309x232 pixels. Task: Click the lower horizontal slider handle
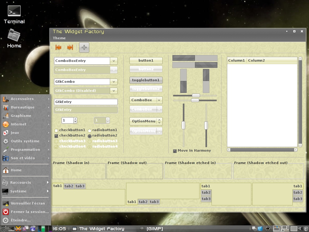pos(195,100)
